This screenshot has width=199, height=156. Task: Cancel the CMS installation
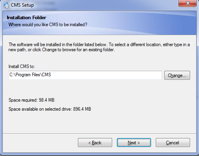[x=173, y=143]
